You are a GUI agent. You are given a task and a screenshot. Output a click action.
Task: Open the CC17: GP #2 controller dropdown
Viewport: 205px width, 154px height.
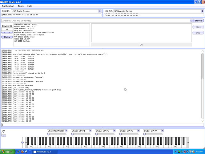[x=114, y=131]
